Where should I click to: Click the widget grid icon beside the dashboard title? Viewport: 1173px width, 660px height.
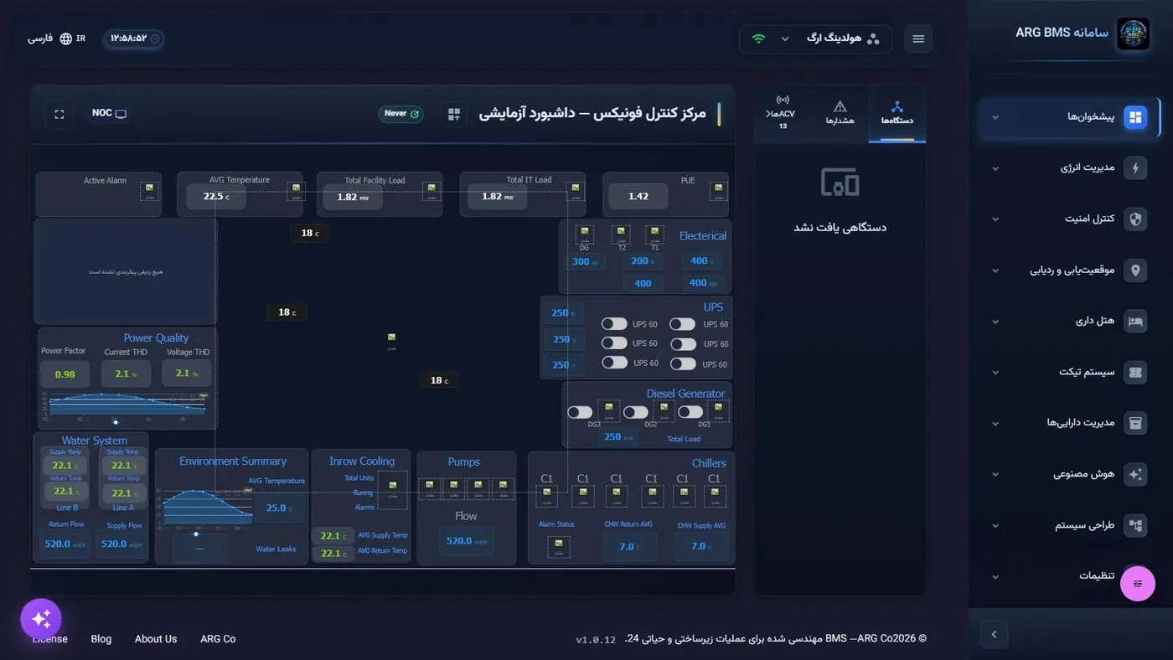pyautogui.click(x=454, y=114)
